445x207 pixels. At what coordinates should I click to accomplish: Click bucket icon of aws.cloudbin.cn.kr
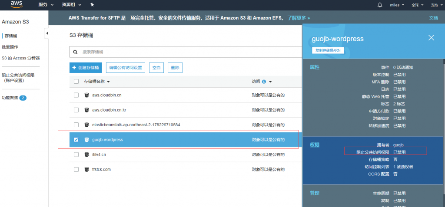tap(87, 110)
